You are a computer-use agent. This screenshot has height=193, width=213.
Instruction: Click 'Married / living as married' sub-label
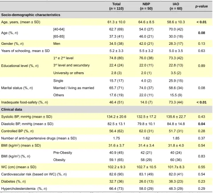pyautogui.click(x=74, y=88)
